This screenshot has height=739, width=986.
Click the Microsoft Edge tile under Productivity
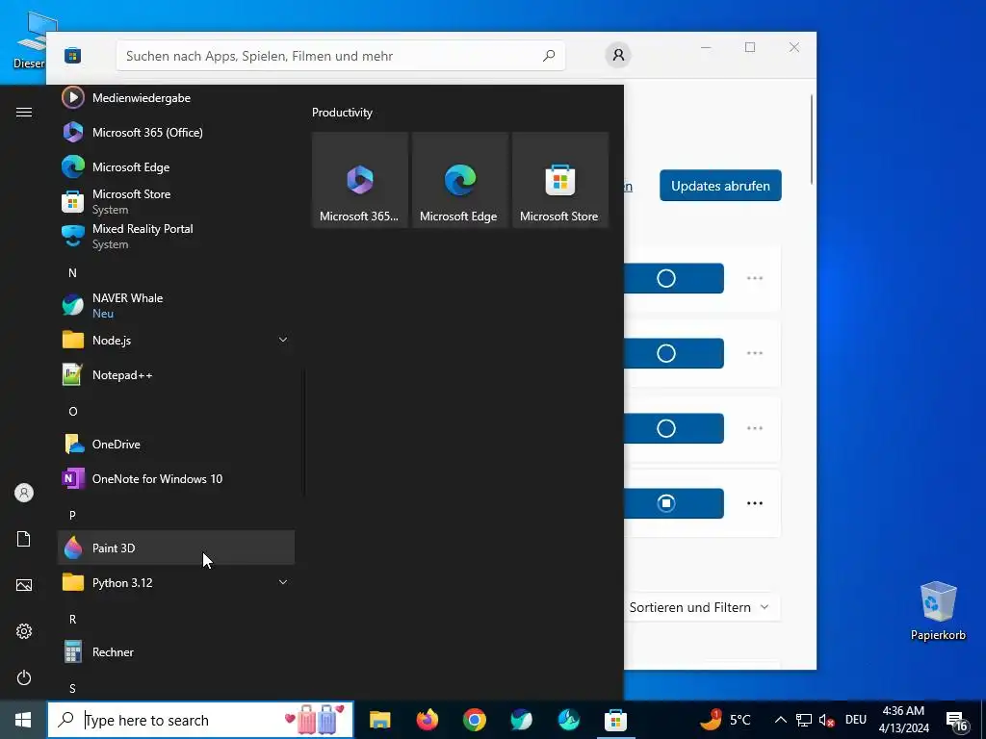point(460,180)
